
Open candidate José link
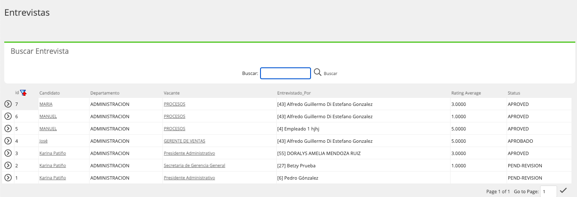pos(43,141)
